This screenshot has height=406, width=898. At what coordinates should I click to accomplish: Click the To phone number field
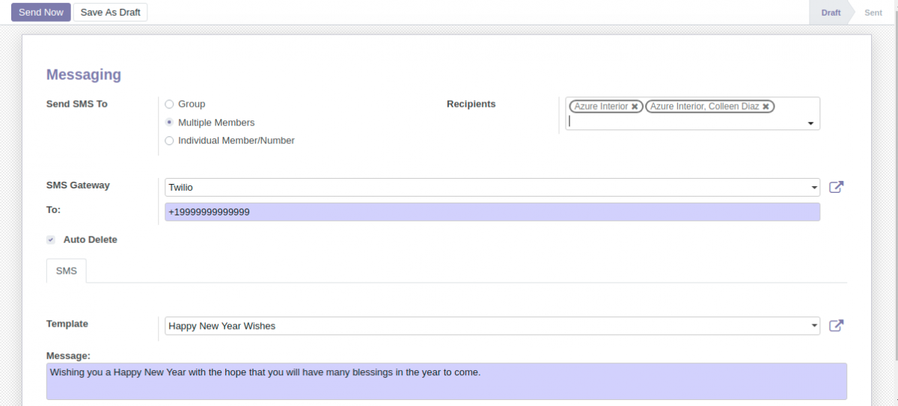(x=492, y=212)
